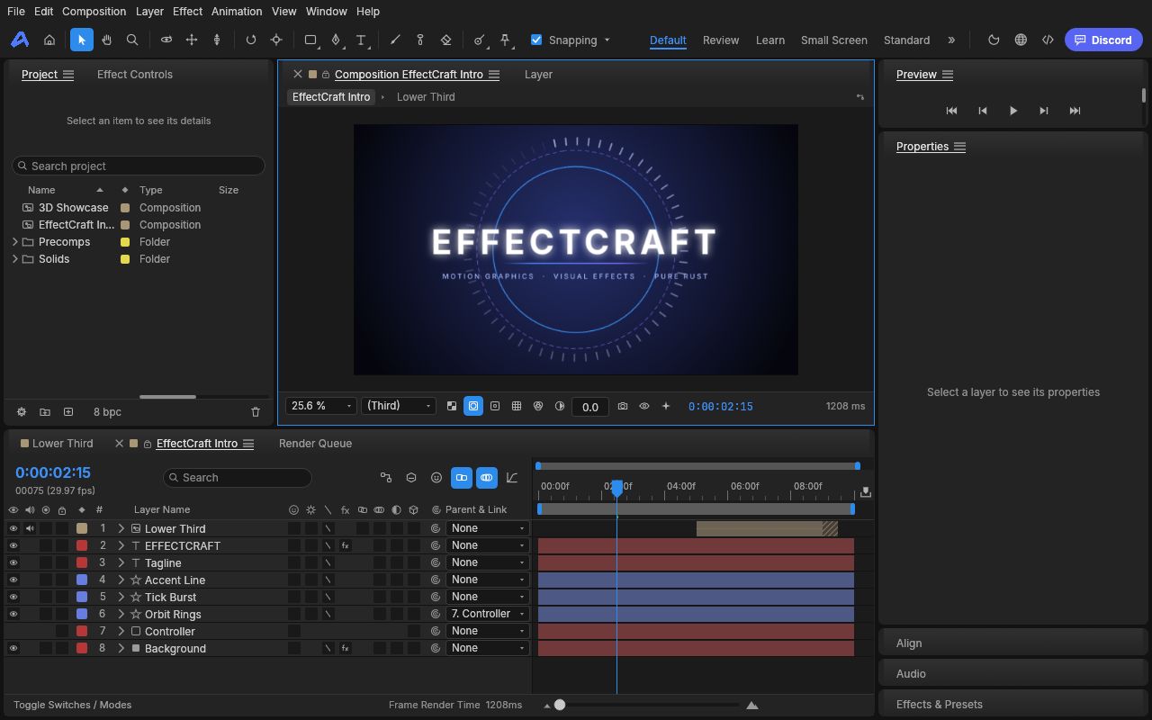Toggle fx switch on EFFECTCRAFT layer

coord(345,545)
